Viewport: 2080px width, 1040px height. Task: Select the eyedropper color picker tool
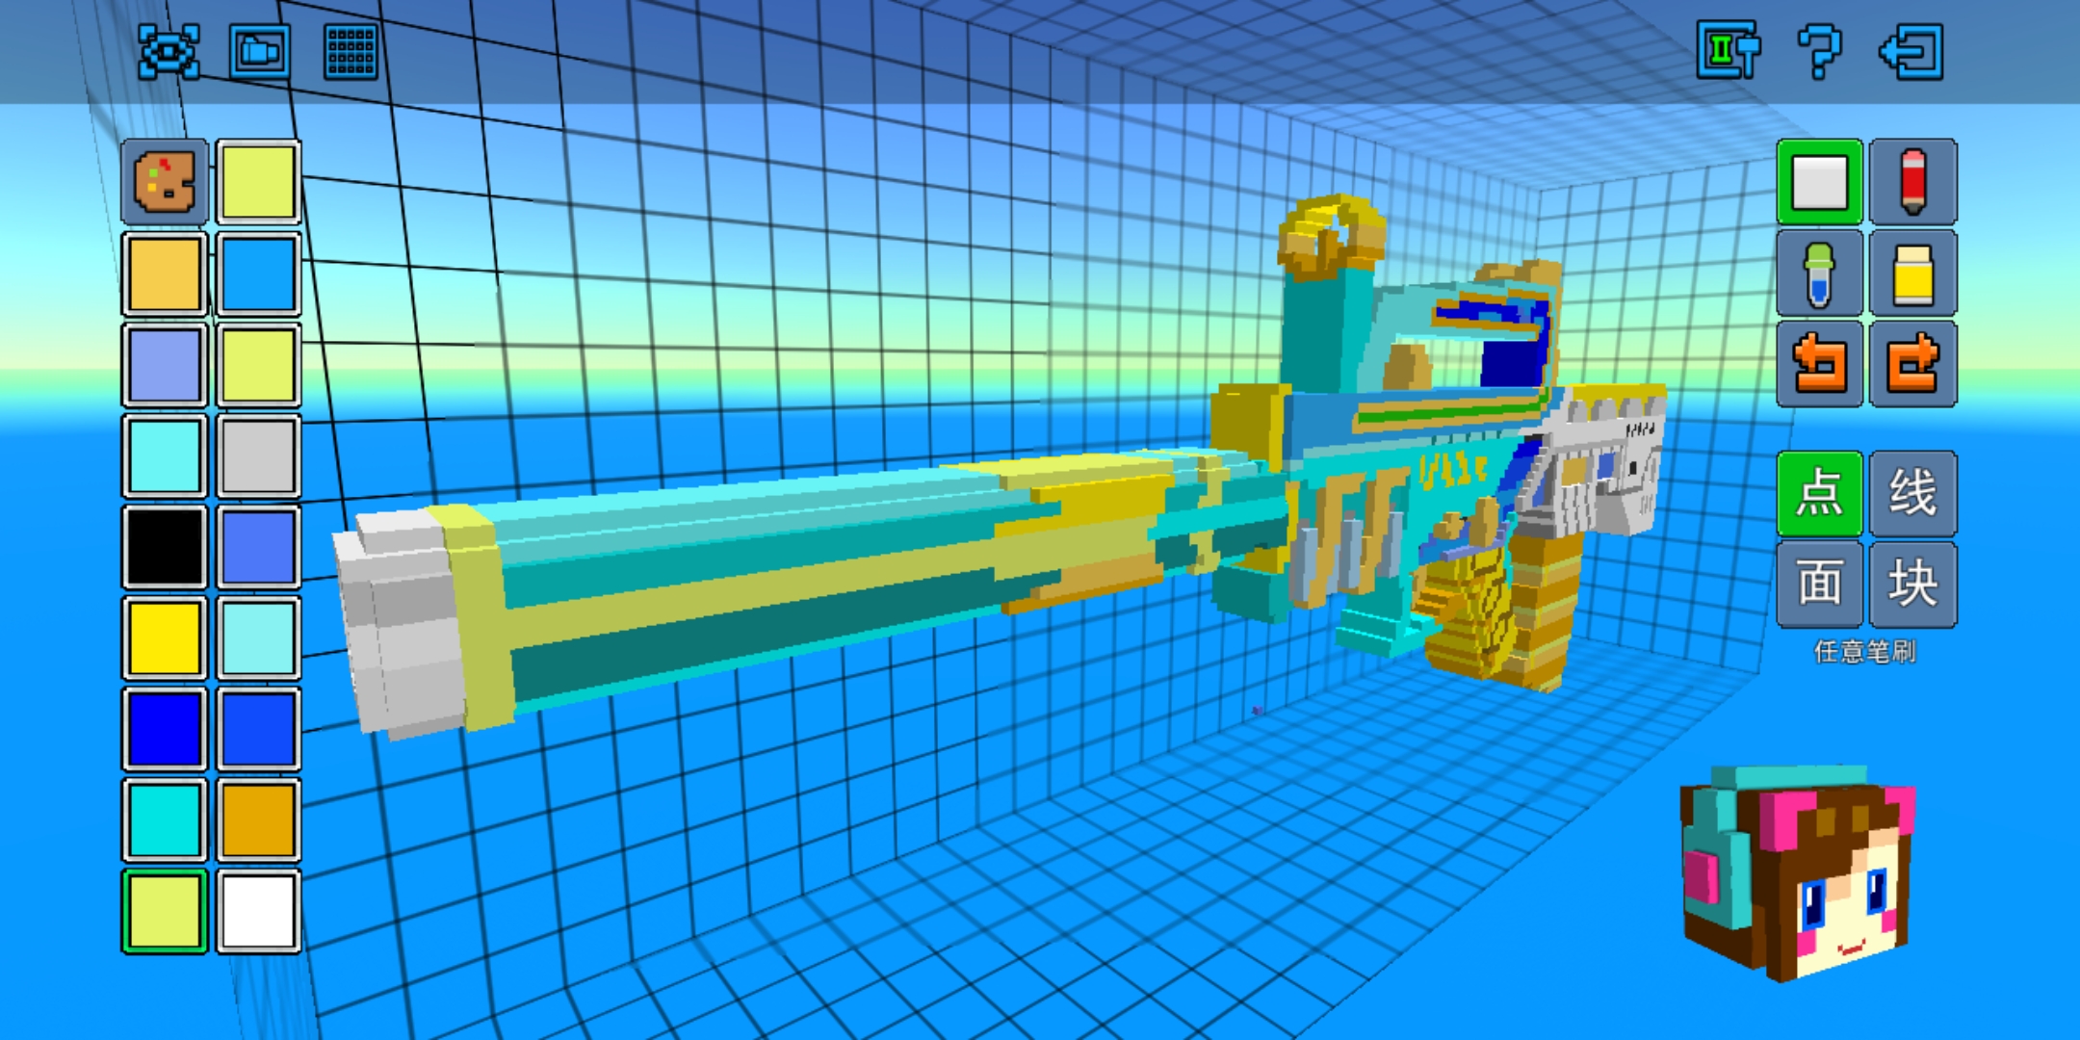pyautogui.click(x=1819, y=273)
